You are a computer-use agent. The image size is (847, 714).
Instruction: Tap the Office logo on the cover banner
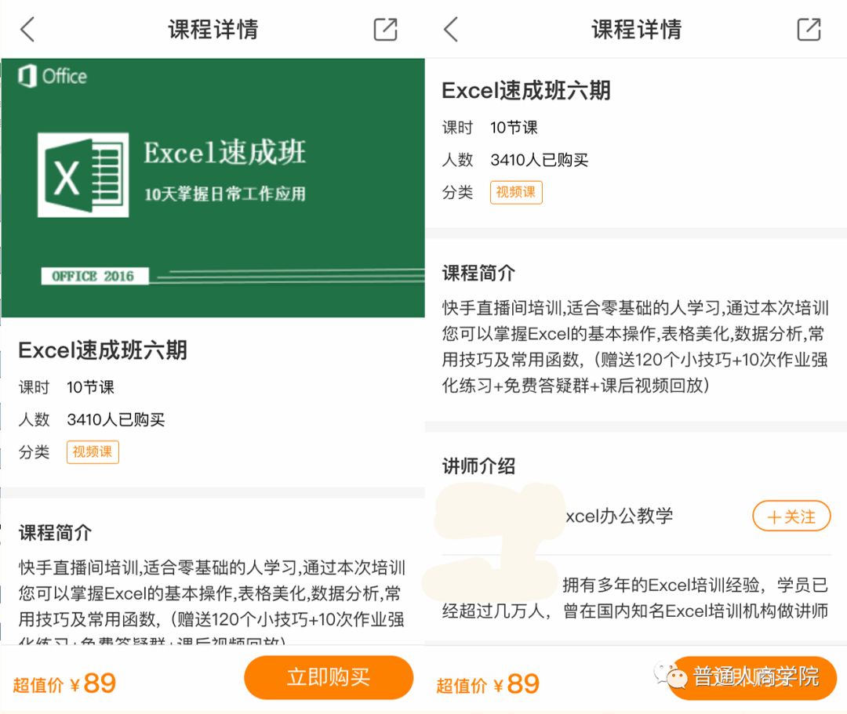coord(52,76)
